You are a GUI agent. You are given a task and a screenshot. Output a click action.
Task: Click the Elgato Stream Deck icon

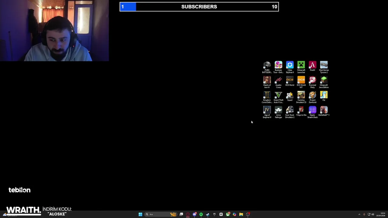click(x=313, y=112)
